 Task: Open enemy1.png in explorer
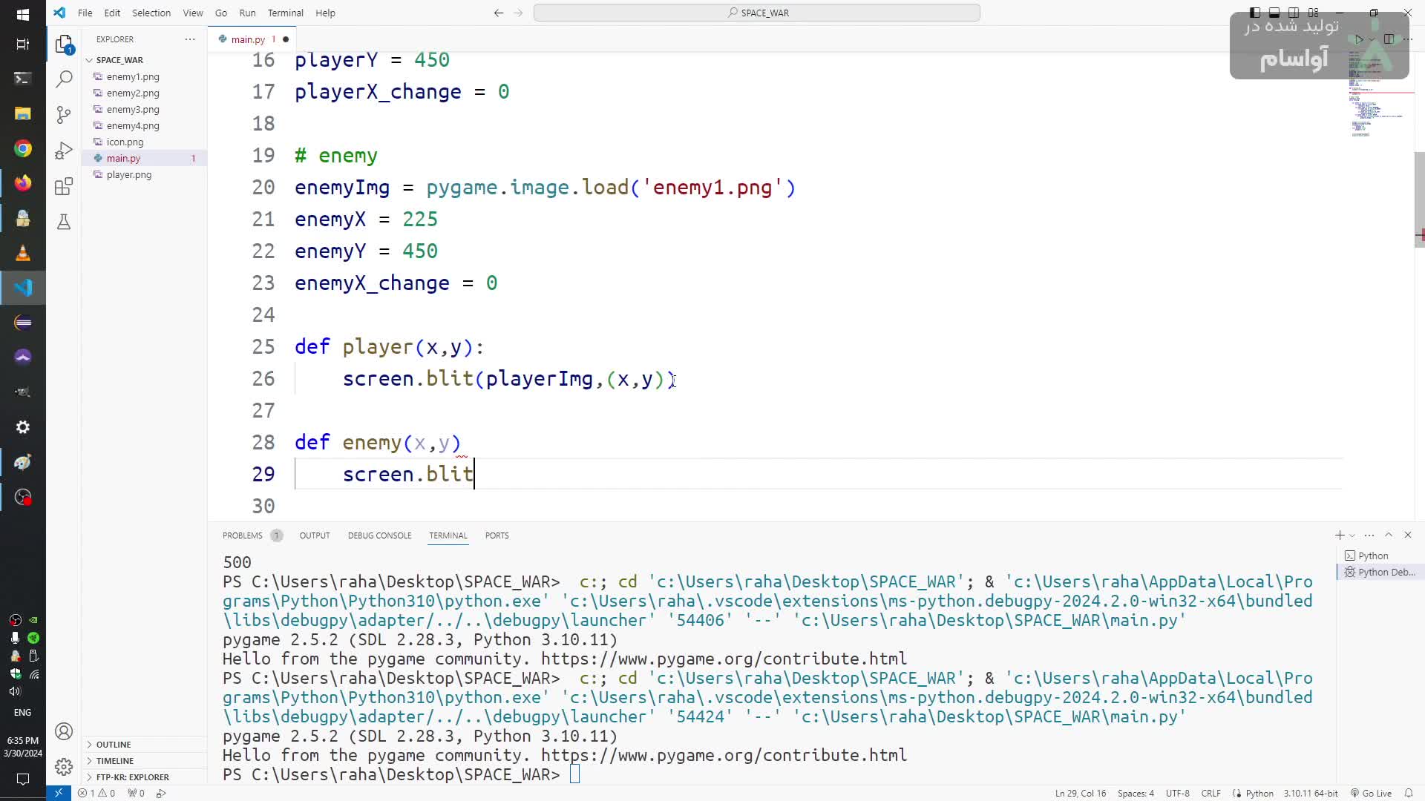[x=133, y=76]
